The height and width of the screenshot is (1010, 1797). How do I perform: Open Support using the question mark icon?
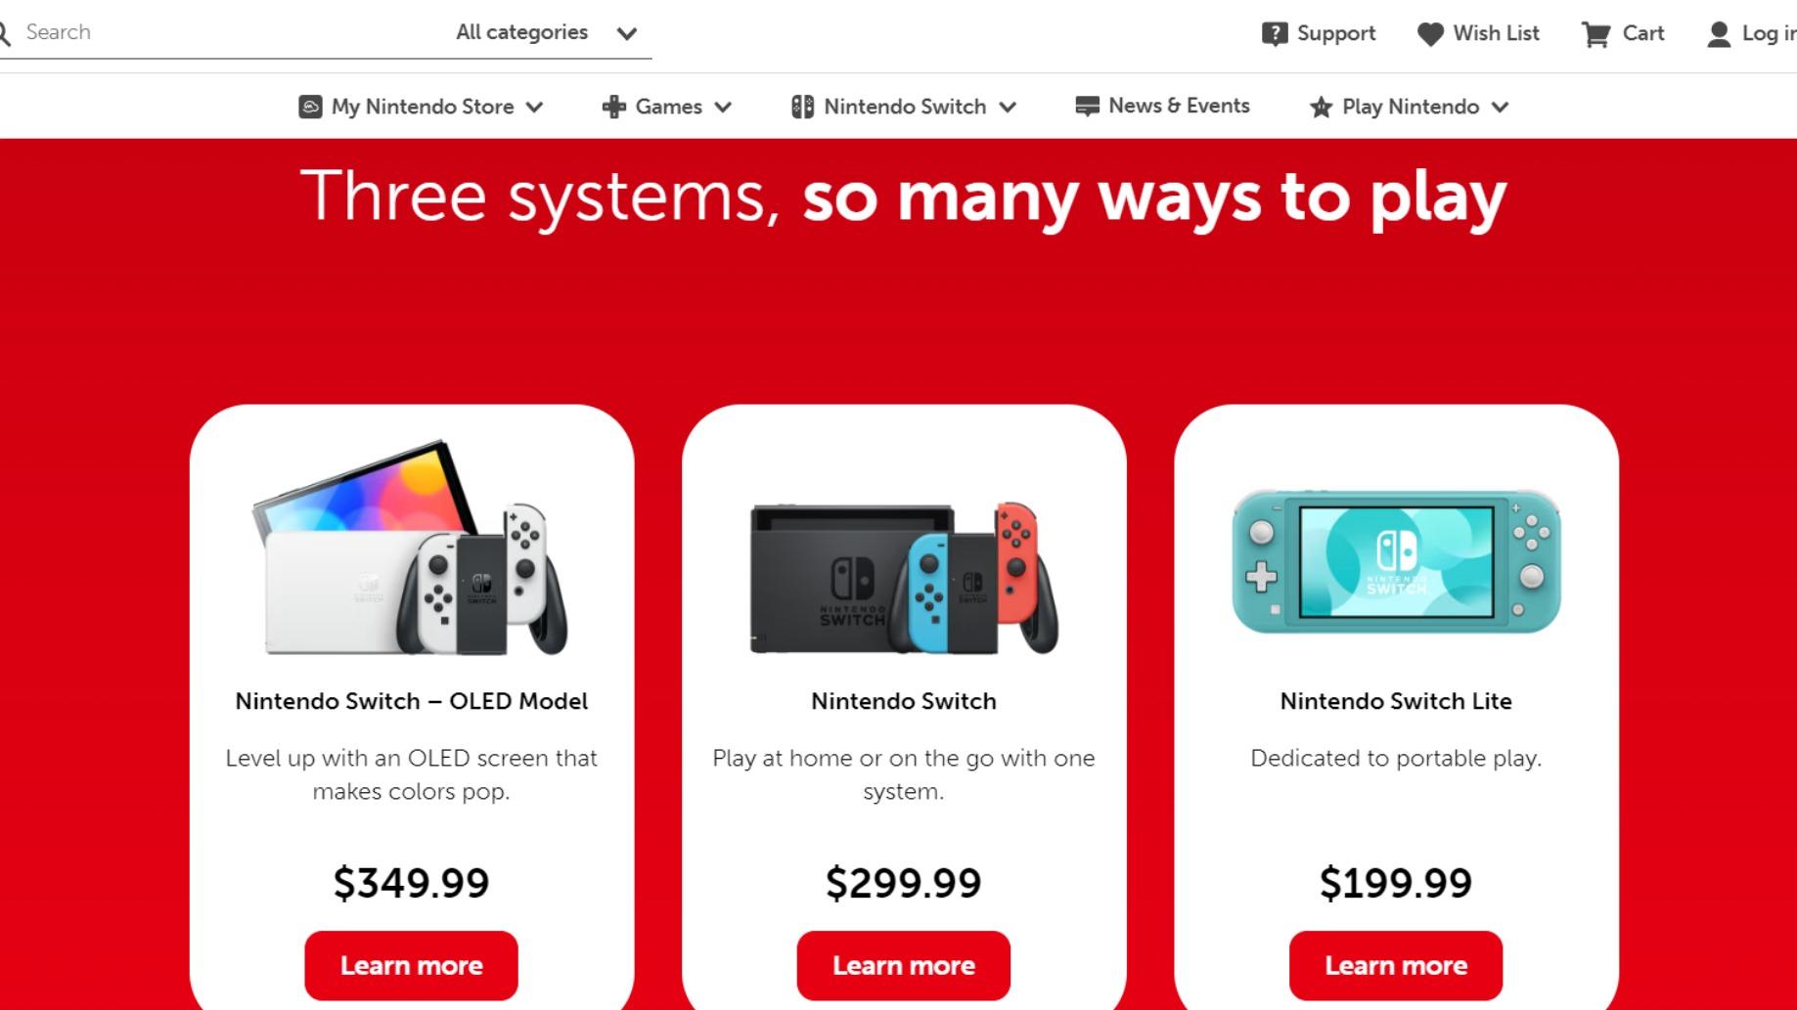[1275, 32]
